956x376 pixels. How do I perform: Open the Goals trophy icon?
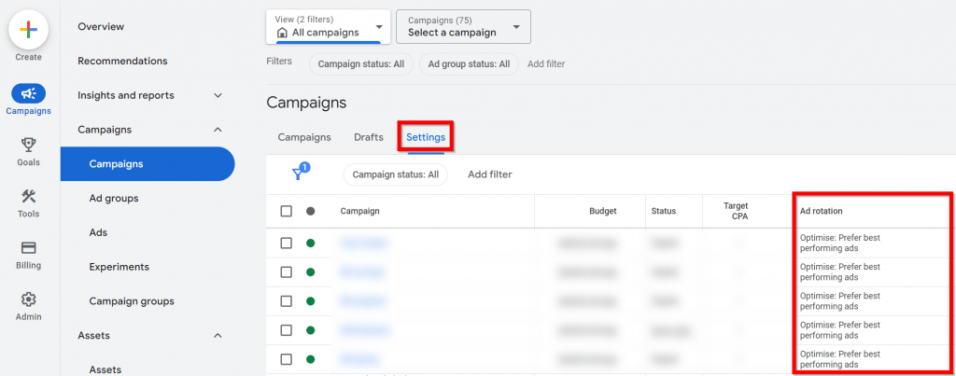tap(28, 145)
